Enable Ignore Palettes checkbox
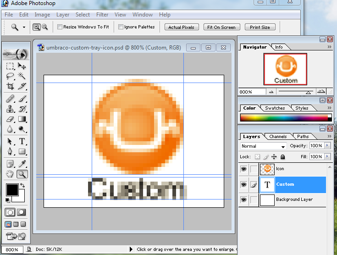The height and width of the screenshot is (255, 337). (121, 27)
